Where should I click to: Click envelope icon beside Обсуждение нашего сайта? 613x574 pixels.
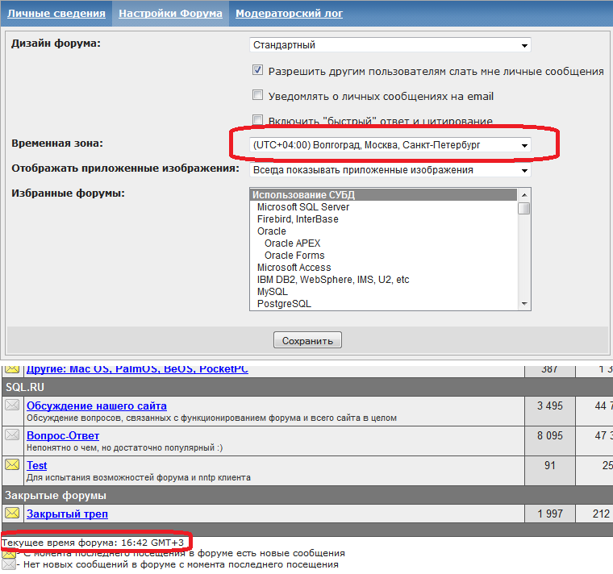point(12,406)
